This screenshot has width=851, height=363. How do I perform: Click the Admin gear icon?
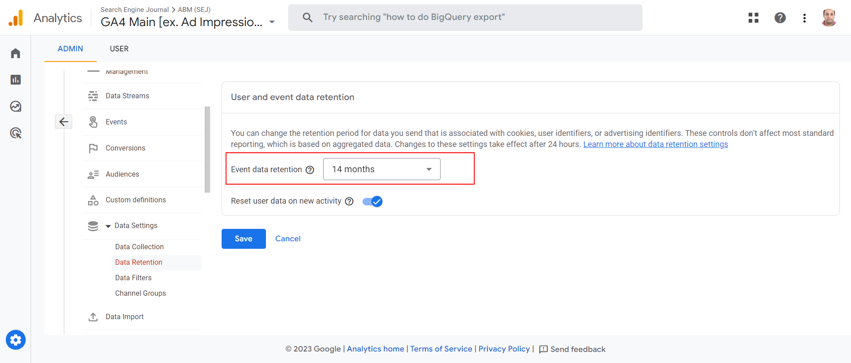pos(16,340)
